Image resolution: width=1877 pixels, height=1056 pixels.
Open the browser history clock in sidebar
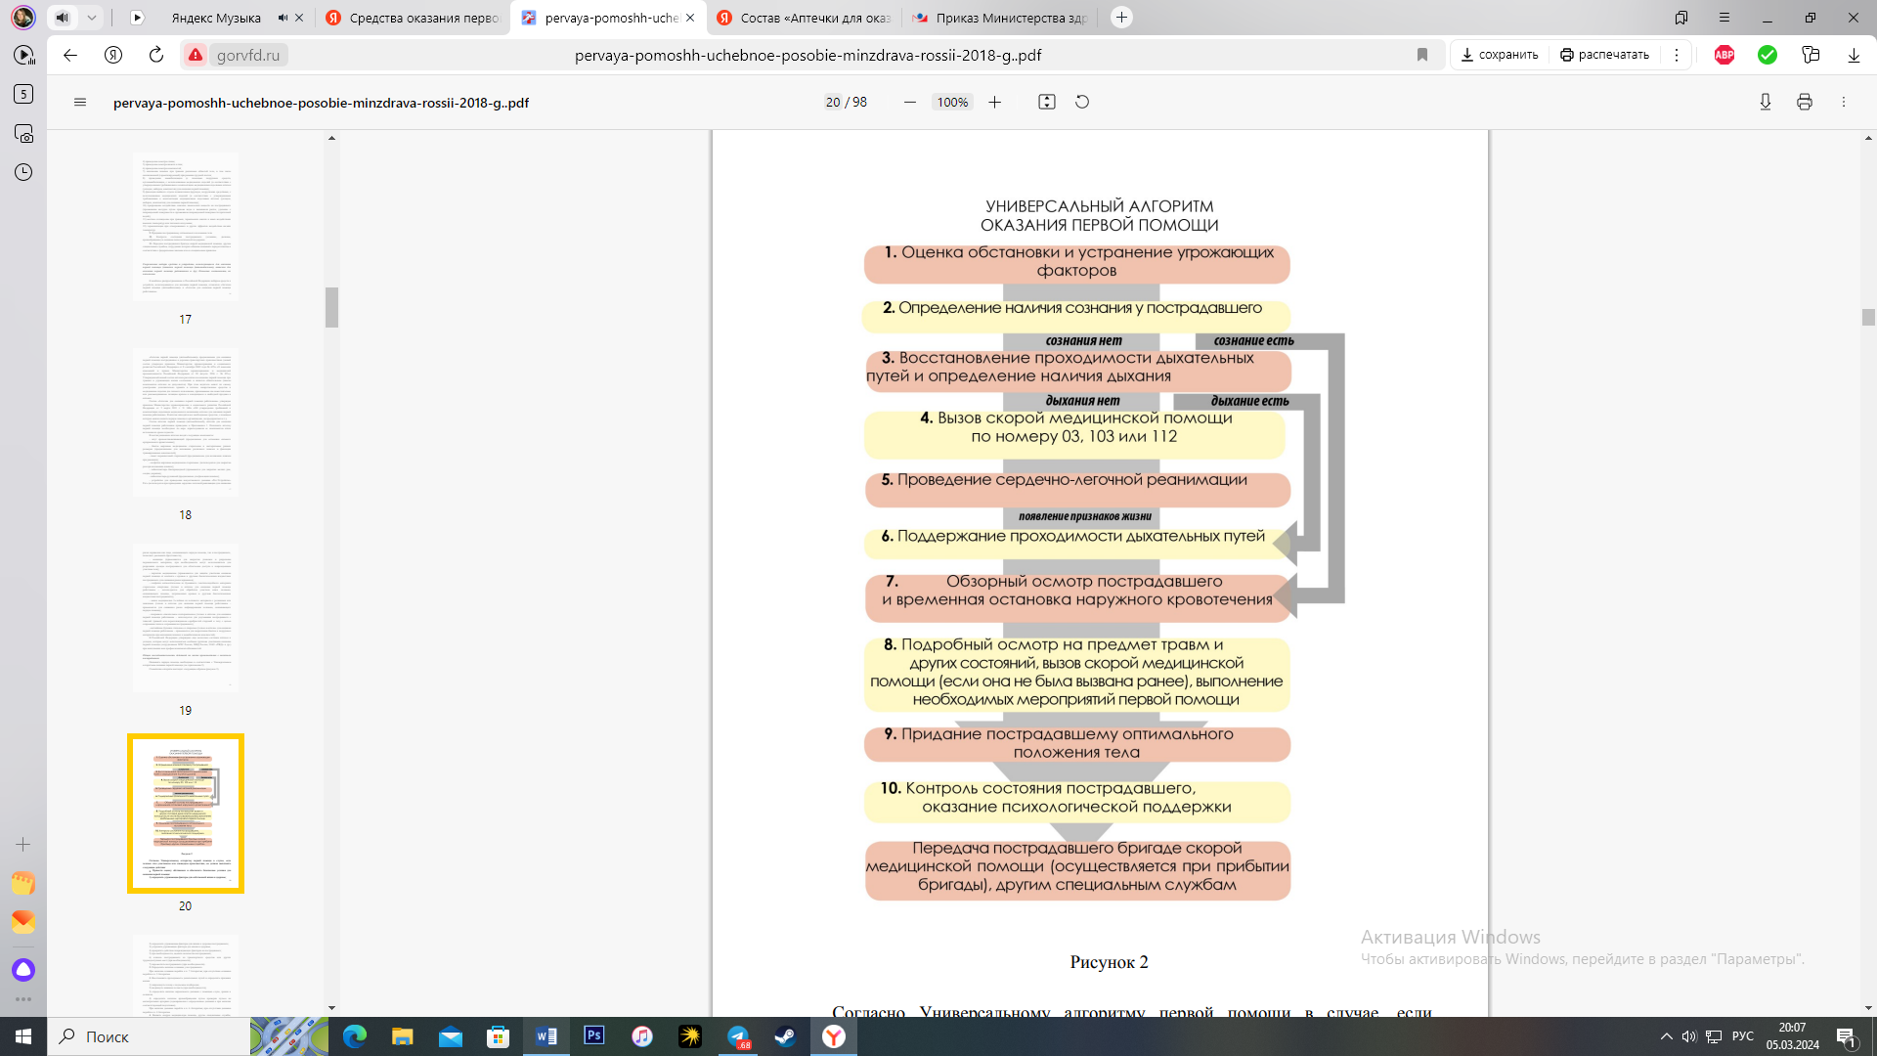pyautogui.click(x=23, y=173)
